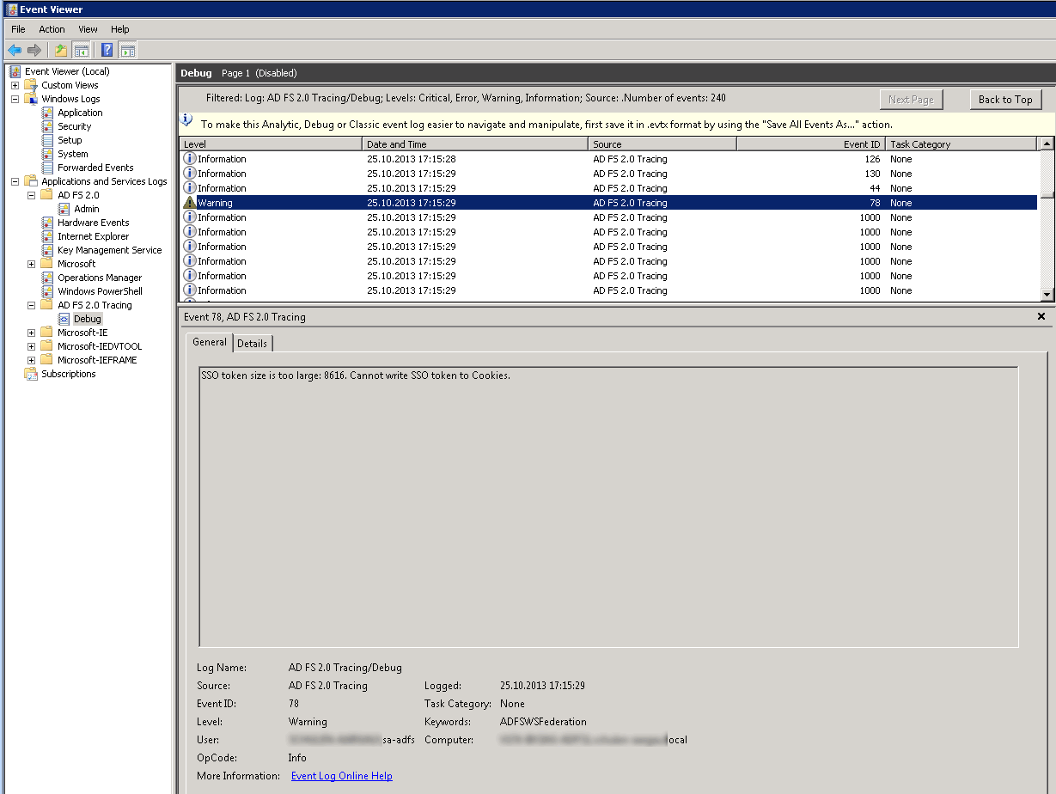Select the Information event with ID 130
This screenshot has height=794, width=1056.
tap(608, 174)
